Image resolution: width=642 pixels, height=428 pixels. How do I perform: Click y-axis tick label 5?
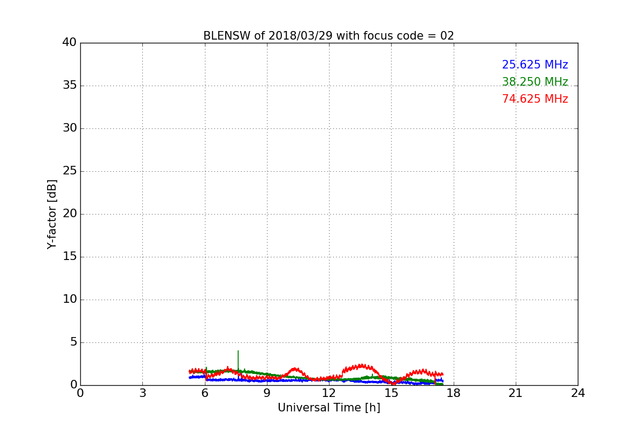[73, 342]
